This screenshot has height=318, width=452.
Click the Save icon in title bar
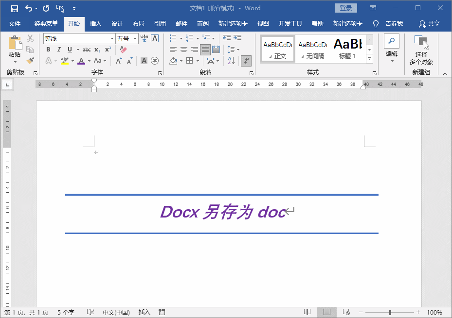pos(15,9)
